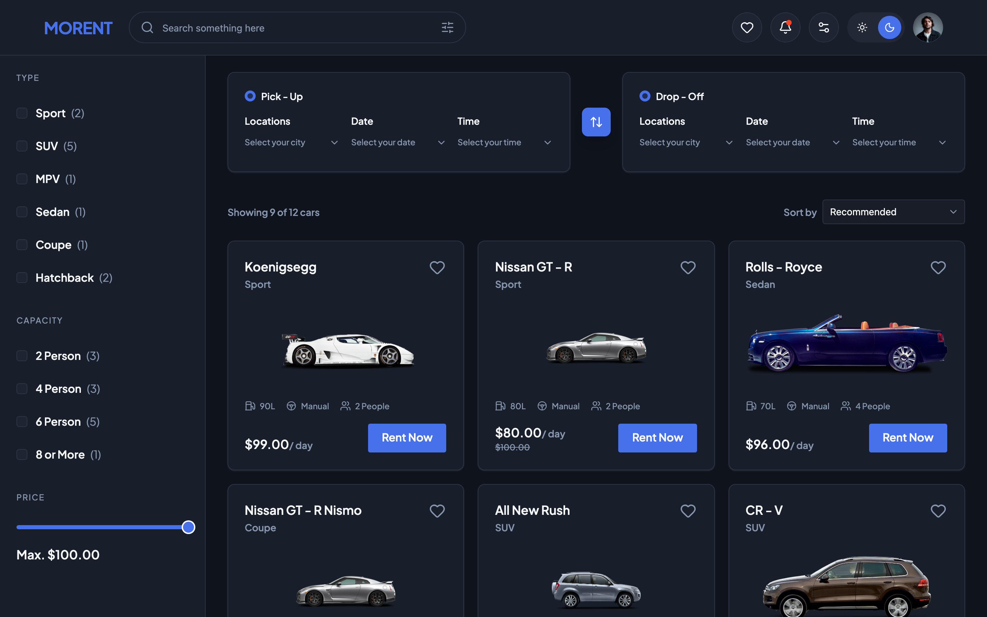Open favorites heart icon in header
987x617 pixels.
pos(747,27)
